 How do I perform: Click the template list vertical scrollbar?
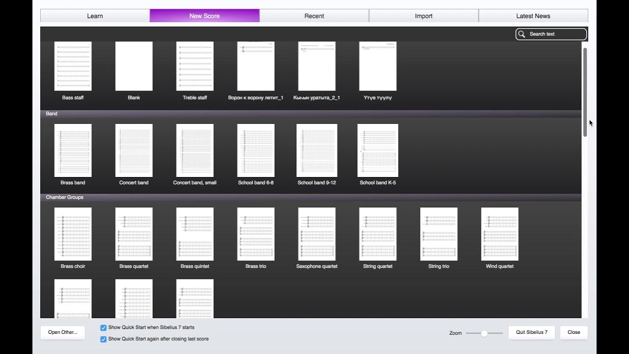(x=585, y=92)
